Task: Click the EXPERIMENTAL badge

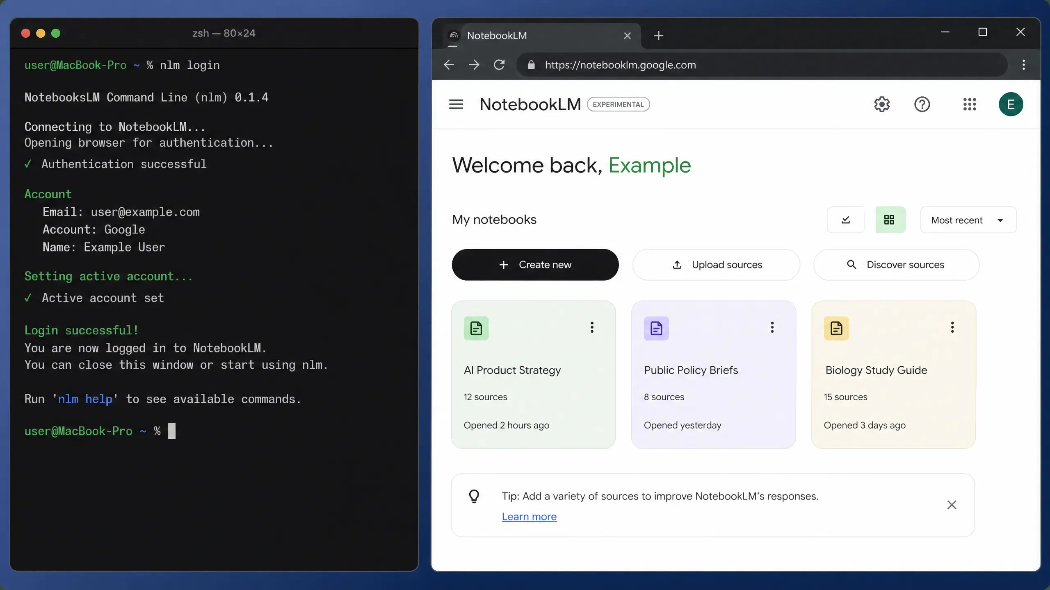Action: click(x=618, y=104)
